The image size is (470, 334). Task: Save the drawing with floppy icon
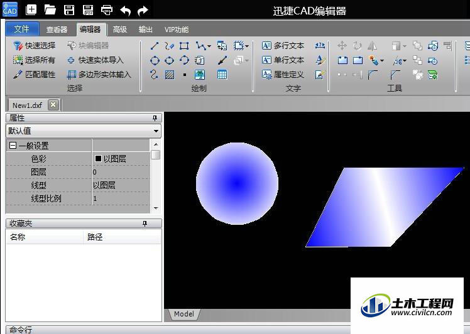click(x=69, y=10)
